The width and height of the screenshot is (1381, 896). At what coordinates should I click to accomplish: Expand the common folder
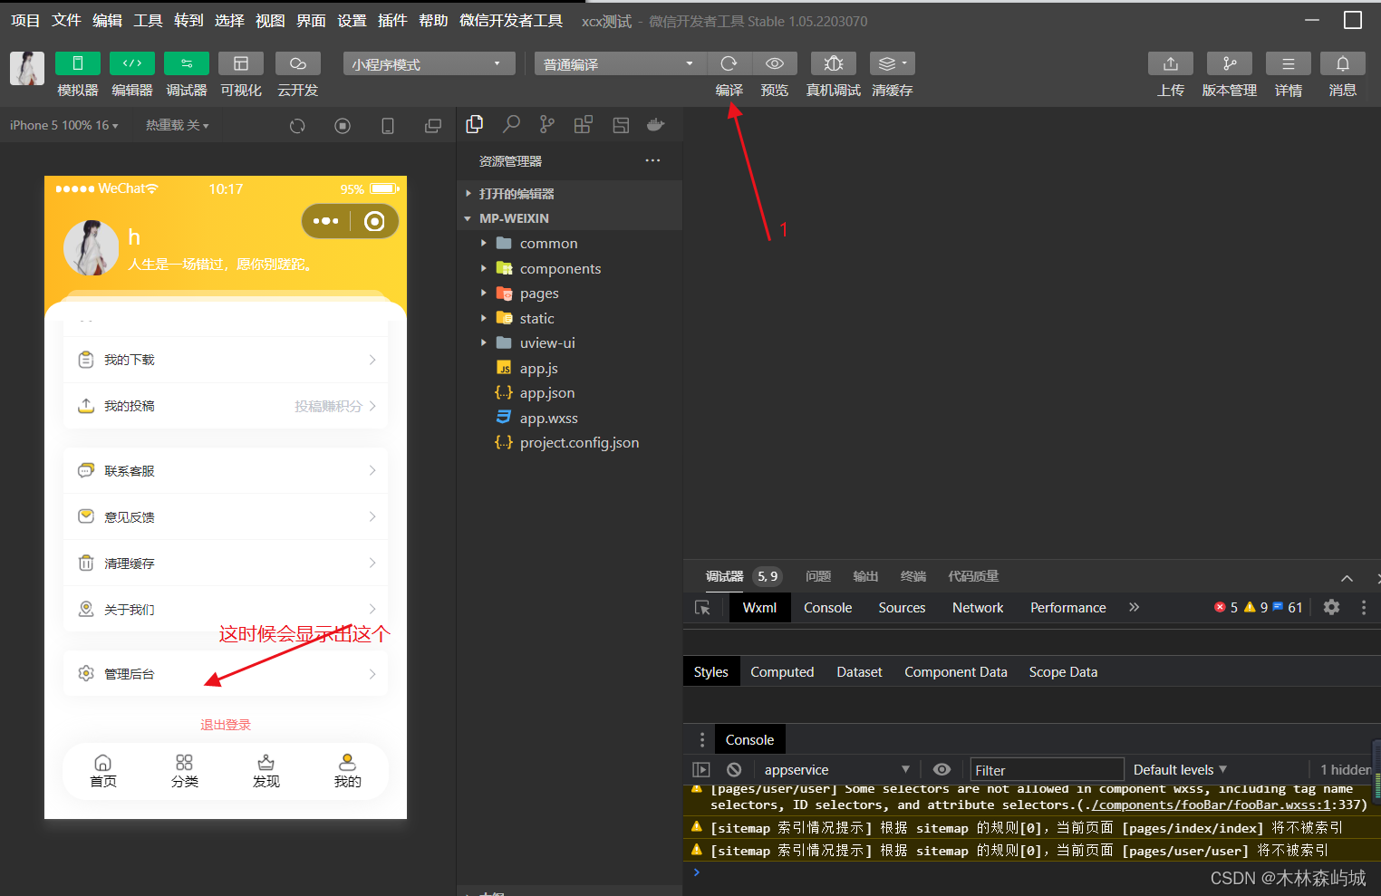click(569, 243)
